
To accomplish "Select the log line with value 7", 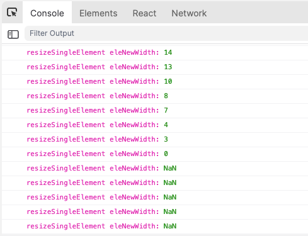I will [x=155, y=111].
